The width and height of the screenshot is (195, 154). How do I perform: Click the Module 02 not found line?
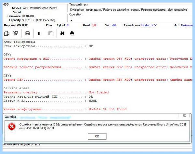click(65, 109)
